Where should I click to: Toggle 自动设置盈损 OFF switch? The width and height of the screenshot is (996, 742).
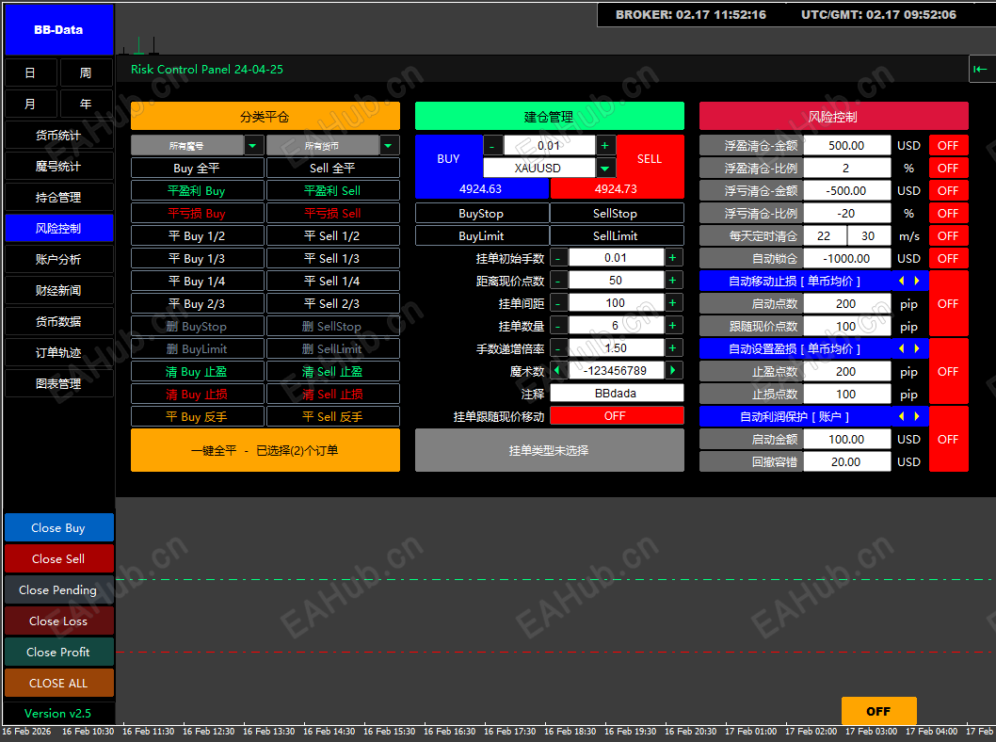(x=948, y=372)
